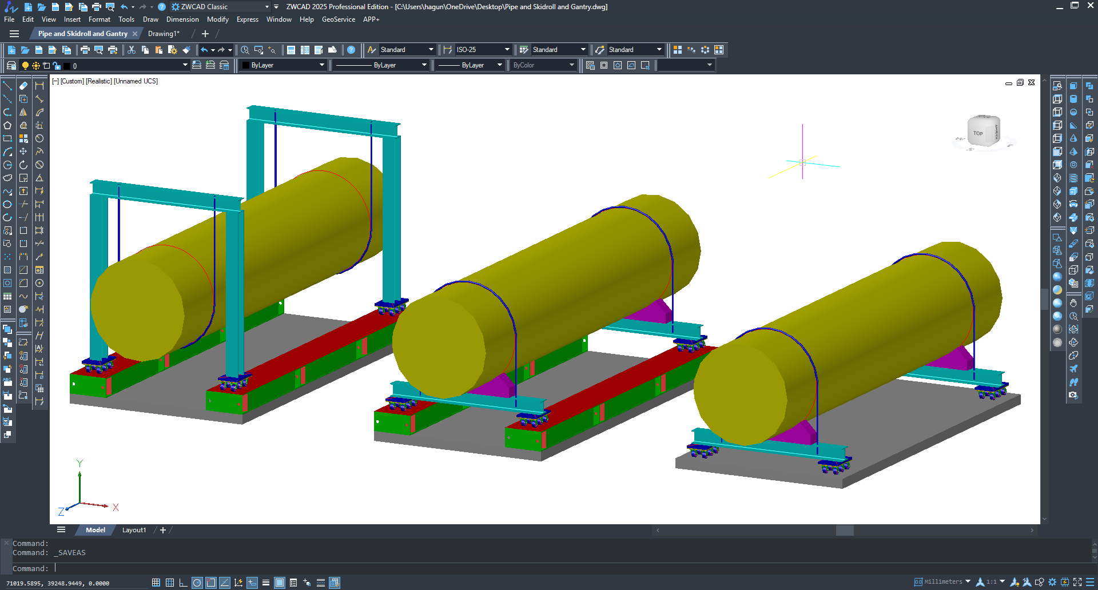
Task: Open the Dimension menu
Action: (182, 19)
